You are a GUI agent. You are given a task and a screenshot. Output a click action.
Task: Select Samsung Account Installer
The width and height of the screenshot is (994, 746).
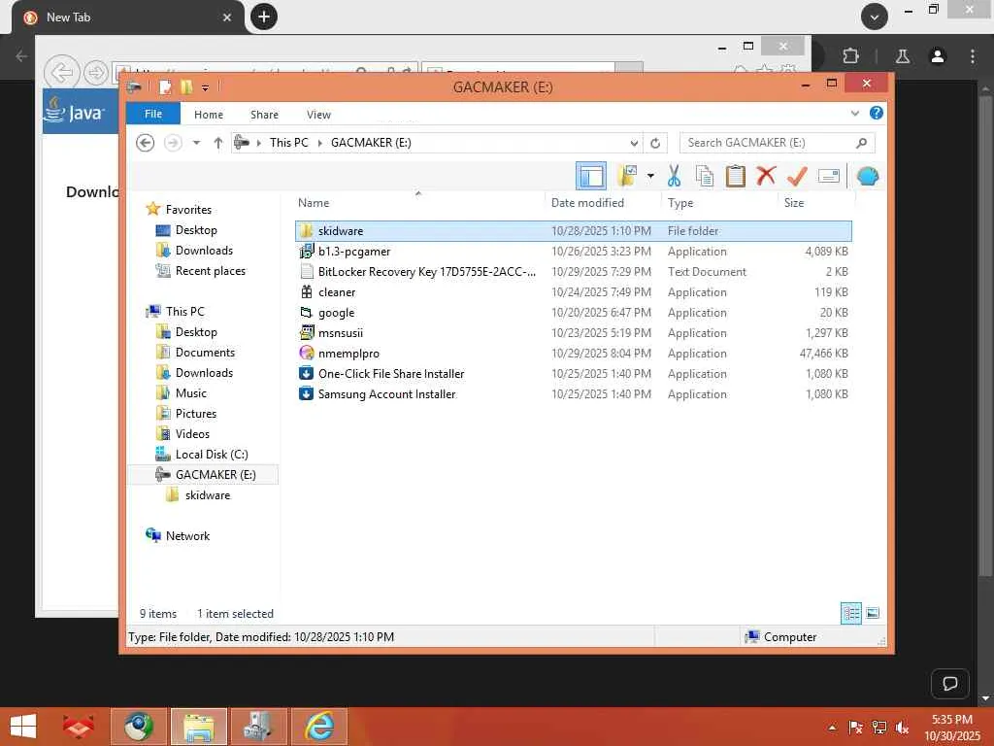coord(573,394)
